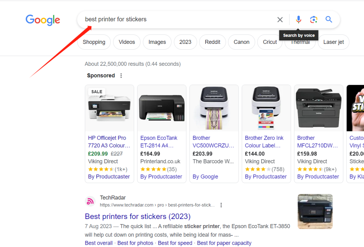Switch to the Videos filter
Screen dimensions: 364x247
[x=127, y=42]
